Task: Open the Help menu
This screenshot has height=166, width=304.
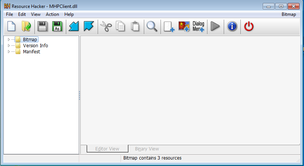Action: coord(69,14)
